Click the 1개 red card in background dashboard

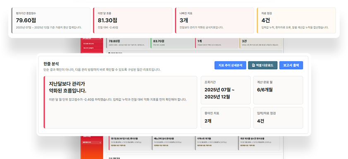[x=216, y=43]
